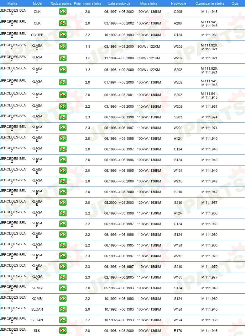The image size is (245, 336).
Task: Click production years 06.1997 -> 06.2002
Action: click(119, 12)
